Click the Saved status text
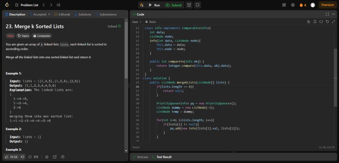 (x=136, y=147)
